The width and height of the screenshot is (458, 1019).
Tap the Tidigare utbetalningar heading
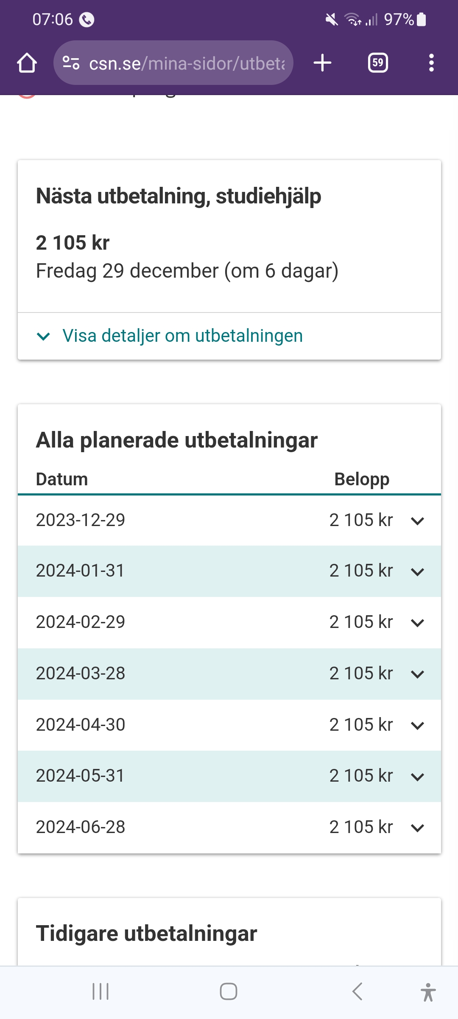point(146,934)
